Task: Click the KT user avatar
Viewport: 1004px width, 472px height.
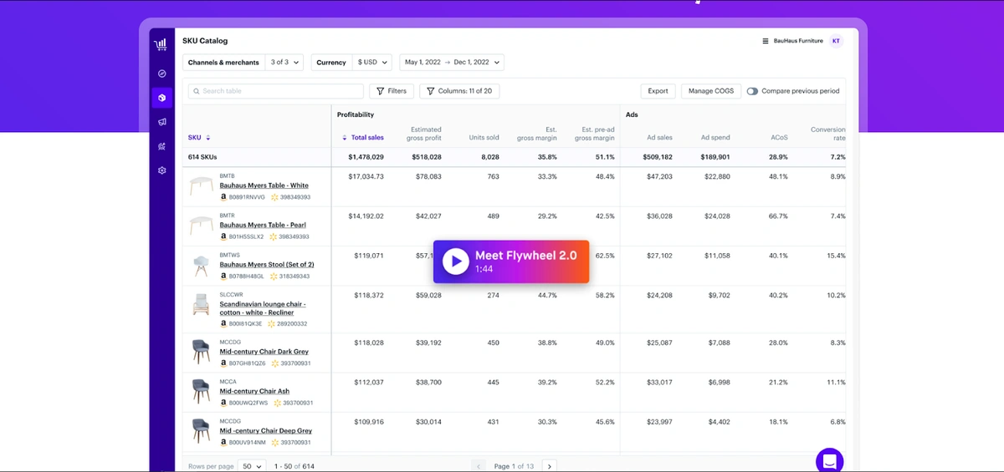Action: tap(836, 41)
